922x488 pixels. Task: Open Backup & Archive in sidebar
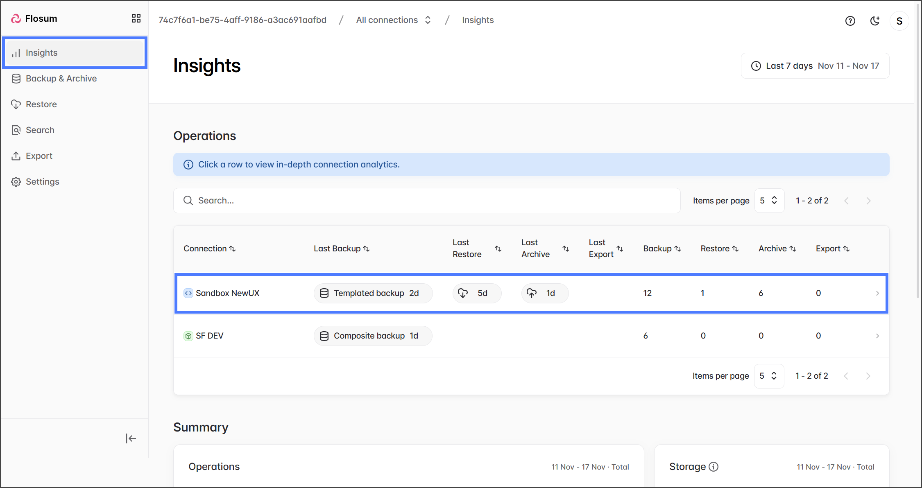61,79
